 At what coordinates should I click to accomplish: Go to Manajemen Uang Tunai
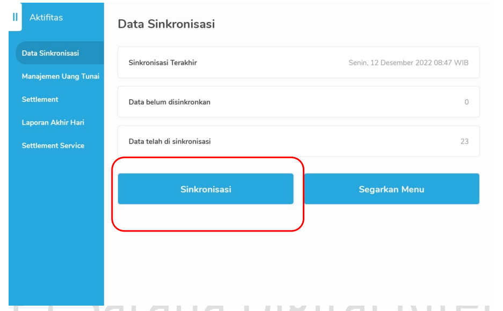(x=60, y=76)
